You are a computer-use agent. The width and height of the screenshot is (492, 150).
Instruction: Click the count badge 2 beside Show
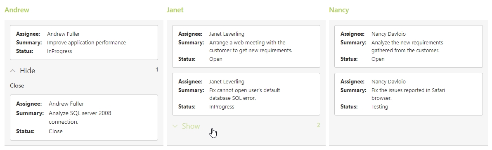[x=319, y=125]
